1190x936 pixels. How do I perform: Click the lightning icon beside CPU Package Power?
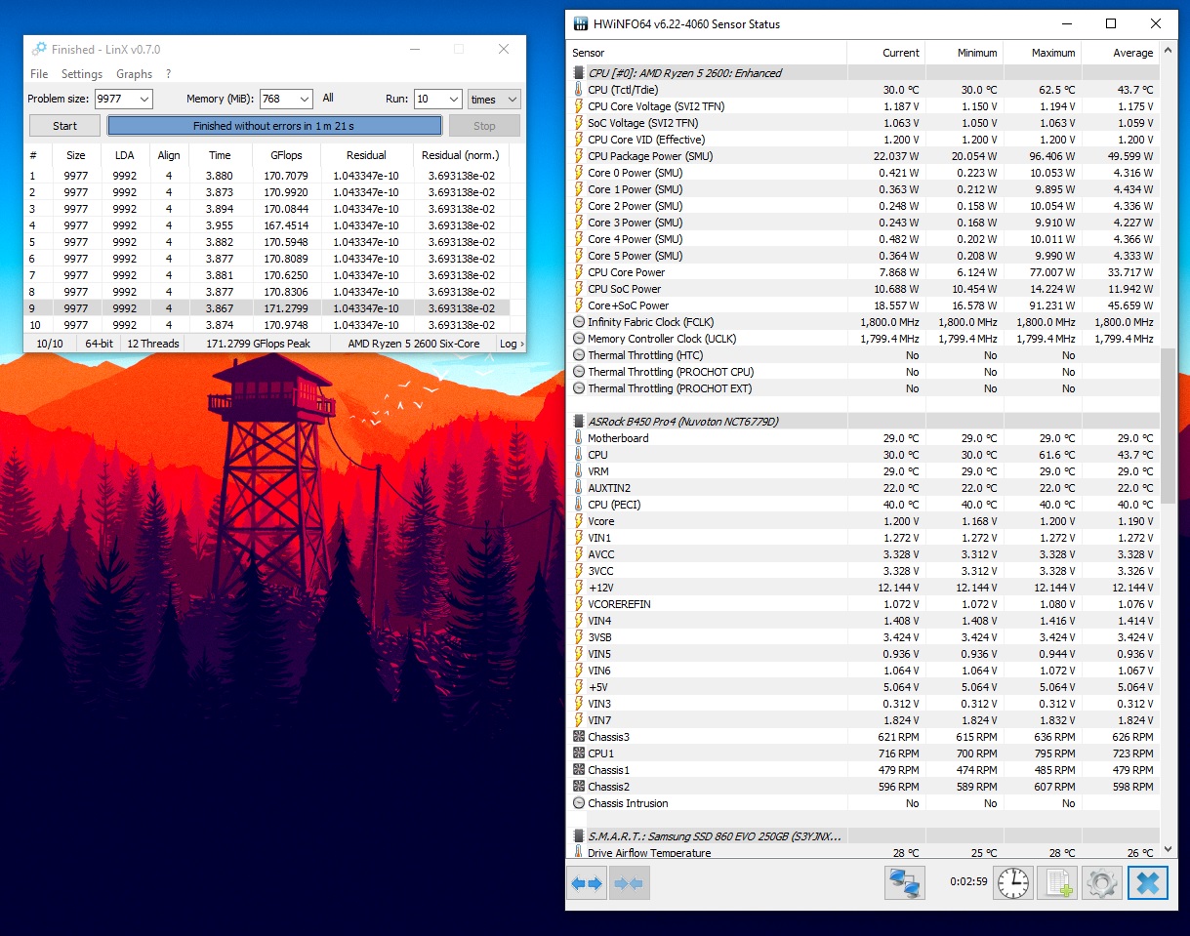[x=579, y=156]
